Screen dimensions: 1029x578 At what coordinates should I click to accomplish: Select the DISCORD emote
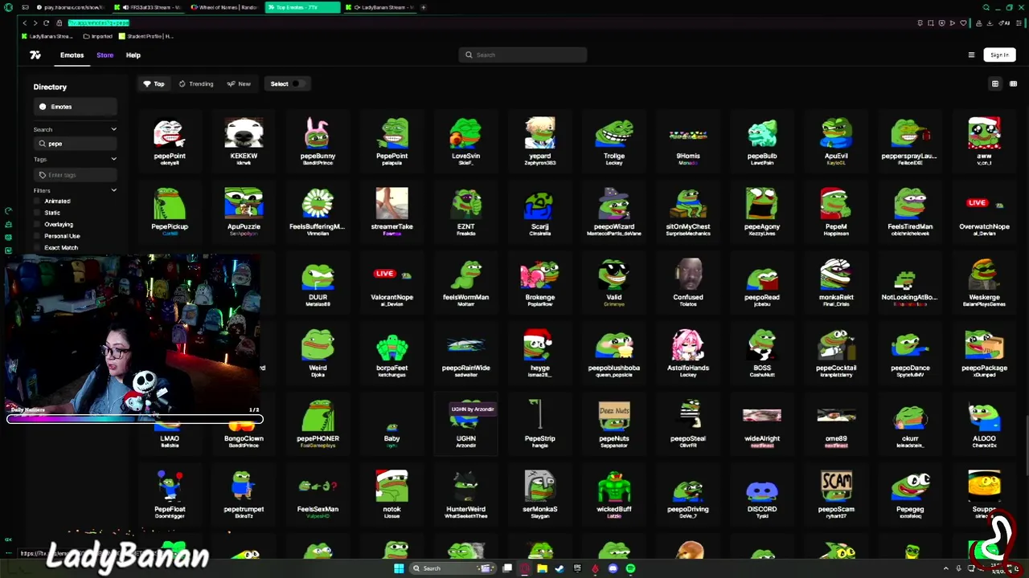click(x=762, y=495)
